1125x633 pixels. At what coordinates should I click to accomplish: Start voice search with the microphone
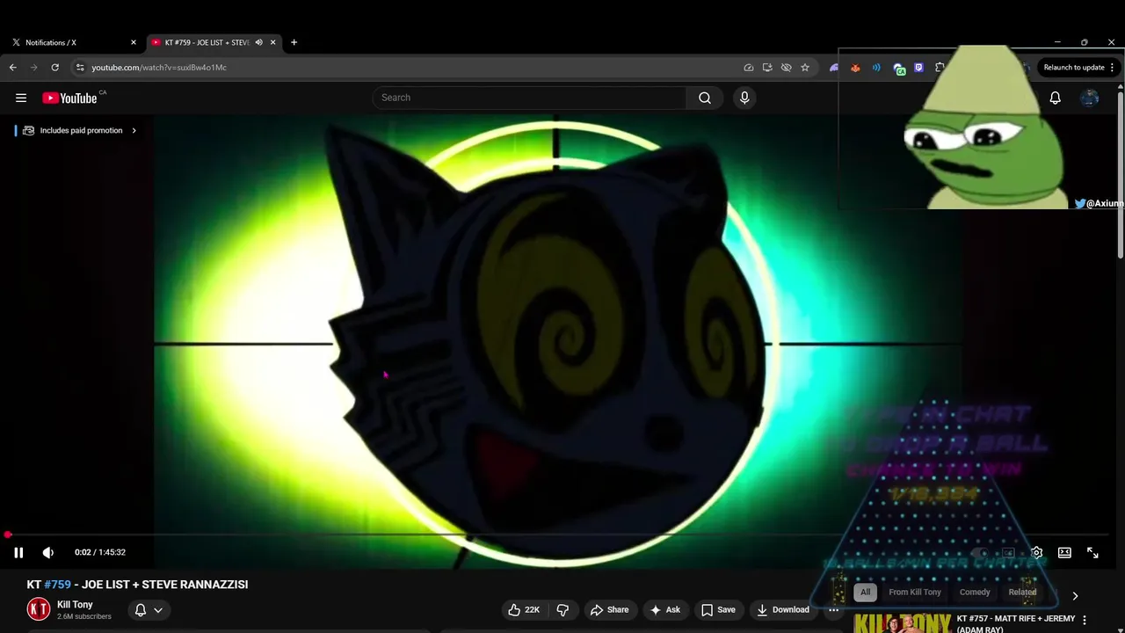744,98
